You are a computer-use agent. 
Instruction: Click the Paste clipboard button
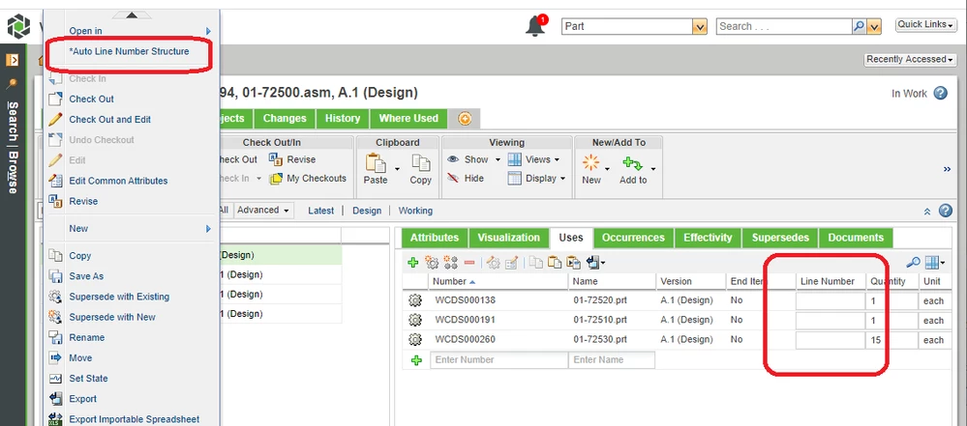[375, 169]
